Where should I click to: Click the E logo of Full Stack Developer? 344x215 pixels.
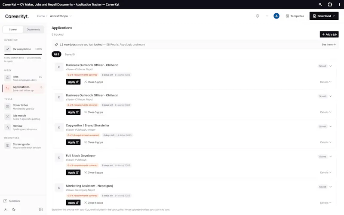(59, 157)
